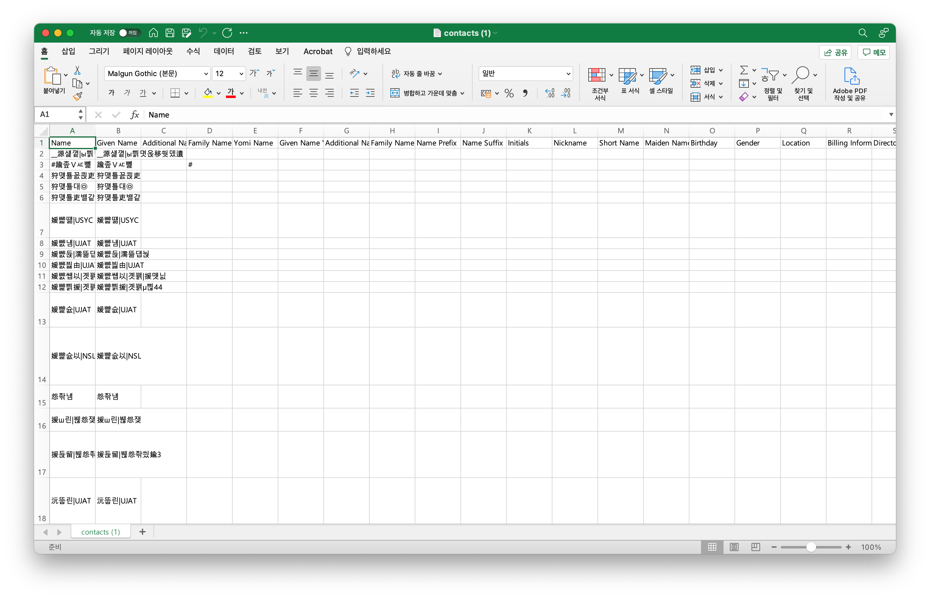Viewport: 930px width, 599px height.
Task: Expand the number format dropdown
Action: click(568, 74)
